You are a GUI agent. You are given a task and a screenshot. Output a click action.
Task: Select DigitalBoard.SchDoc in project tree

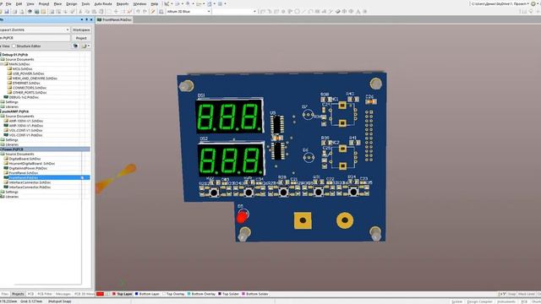[x=25, y=159]
